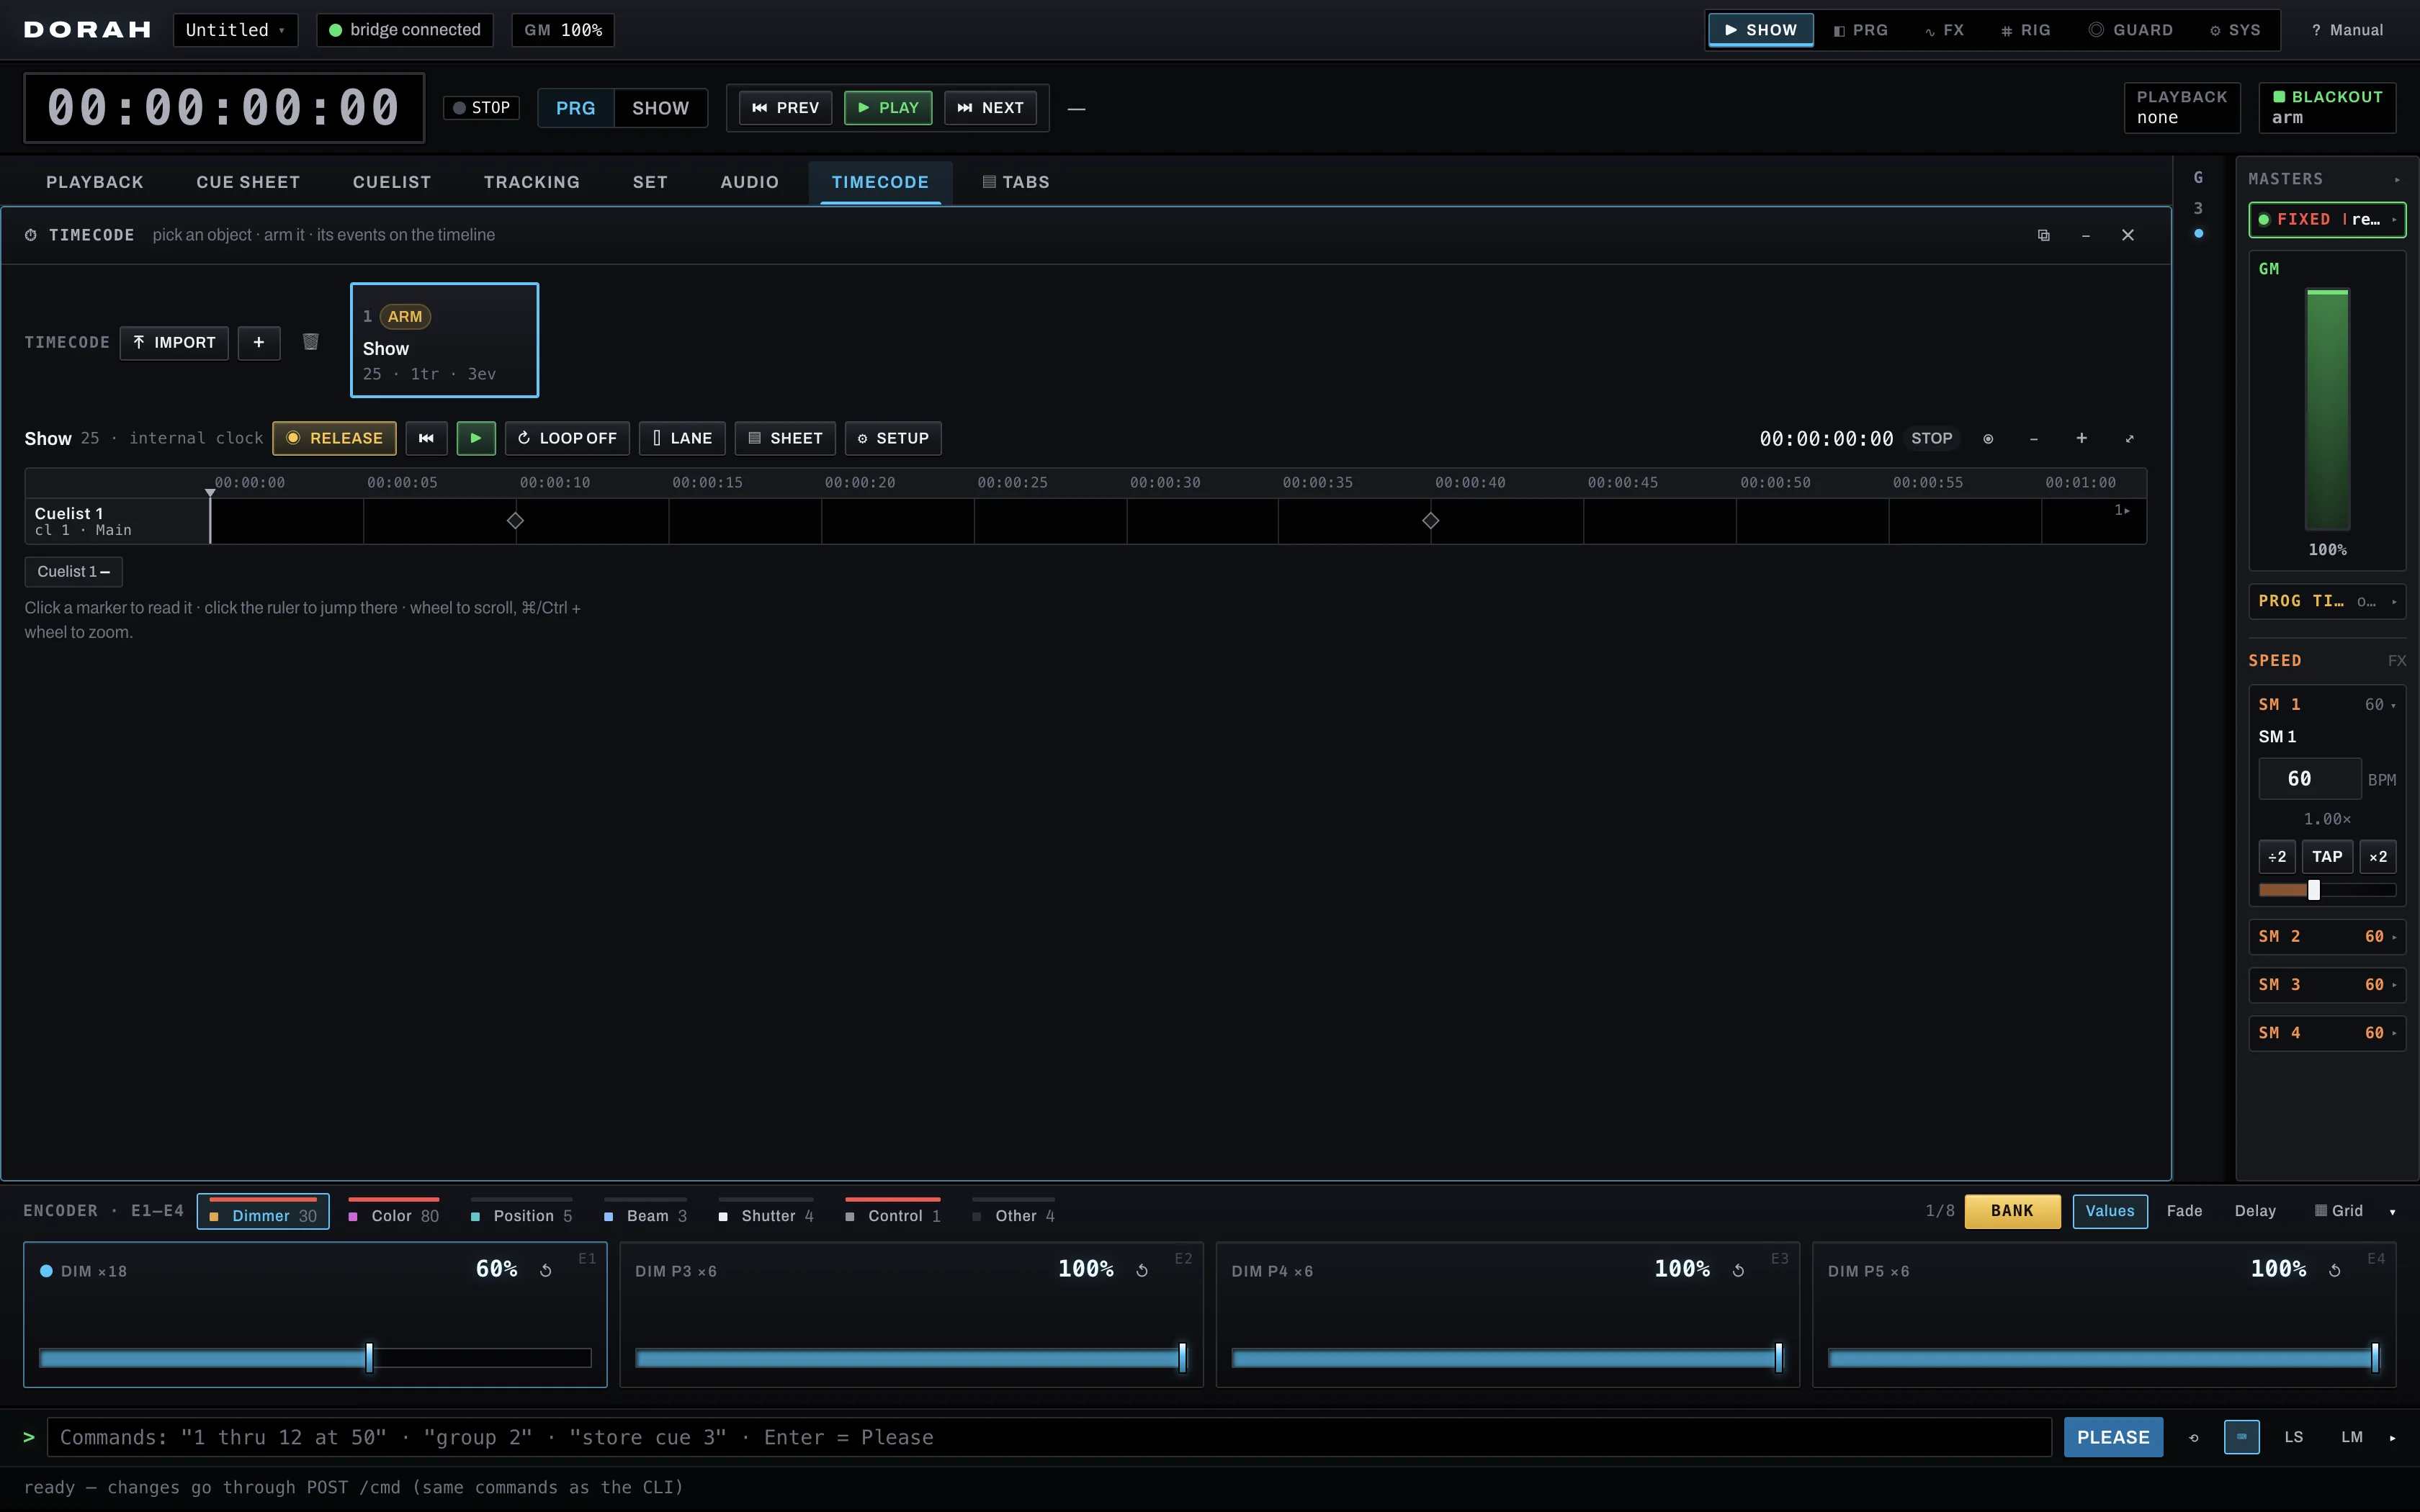Switch transport mode to PRG
This screenshot has width=2420, height=1512.
tap(575, 108)
